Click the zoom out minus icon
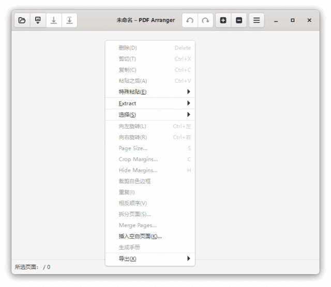Image resolution: width=331 pixels, height=287 pixels. [x=239, y=20]
